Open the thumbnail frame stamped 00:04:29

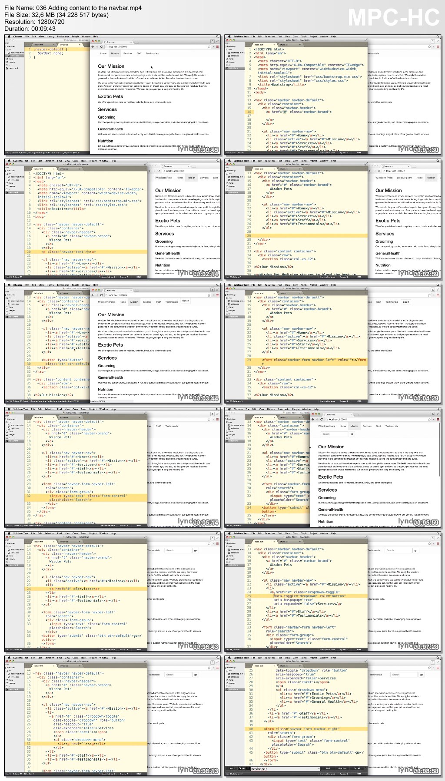tap(333, 343)
